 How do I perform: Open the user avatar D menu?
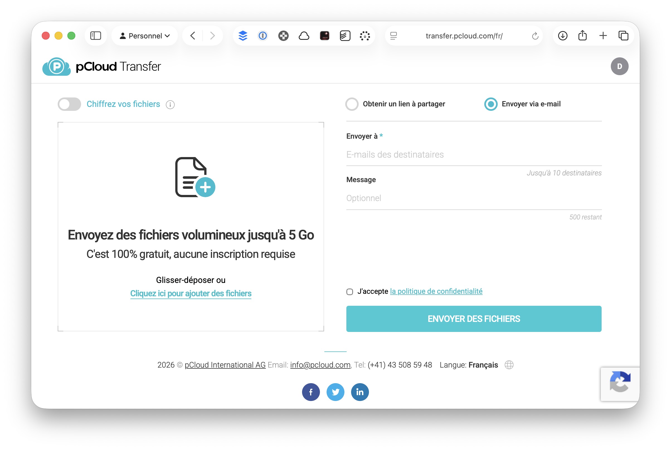click(619, 67)
